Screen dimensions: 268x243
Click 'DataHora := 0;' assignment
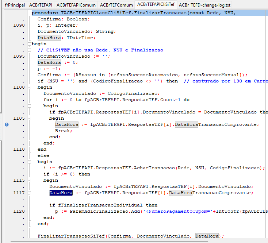(58, 62)
